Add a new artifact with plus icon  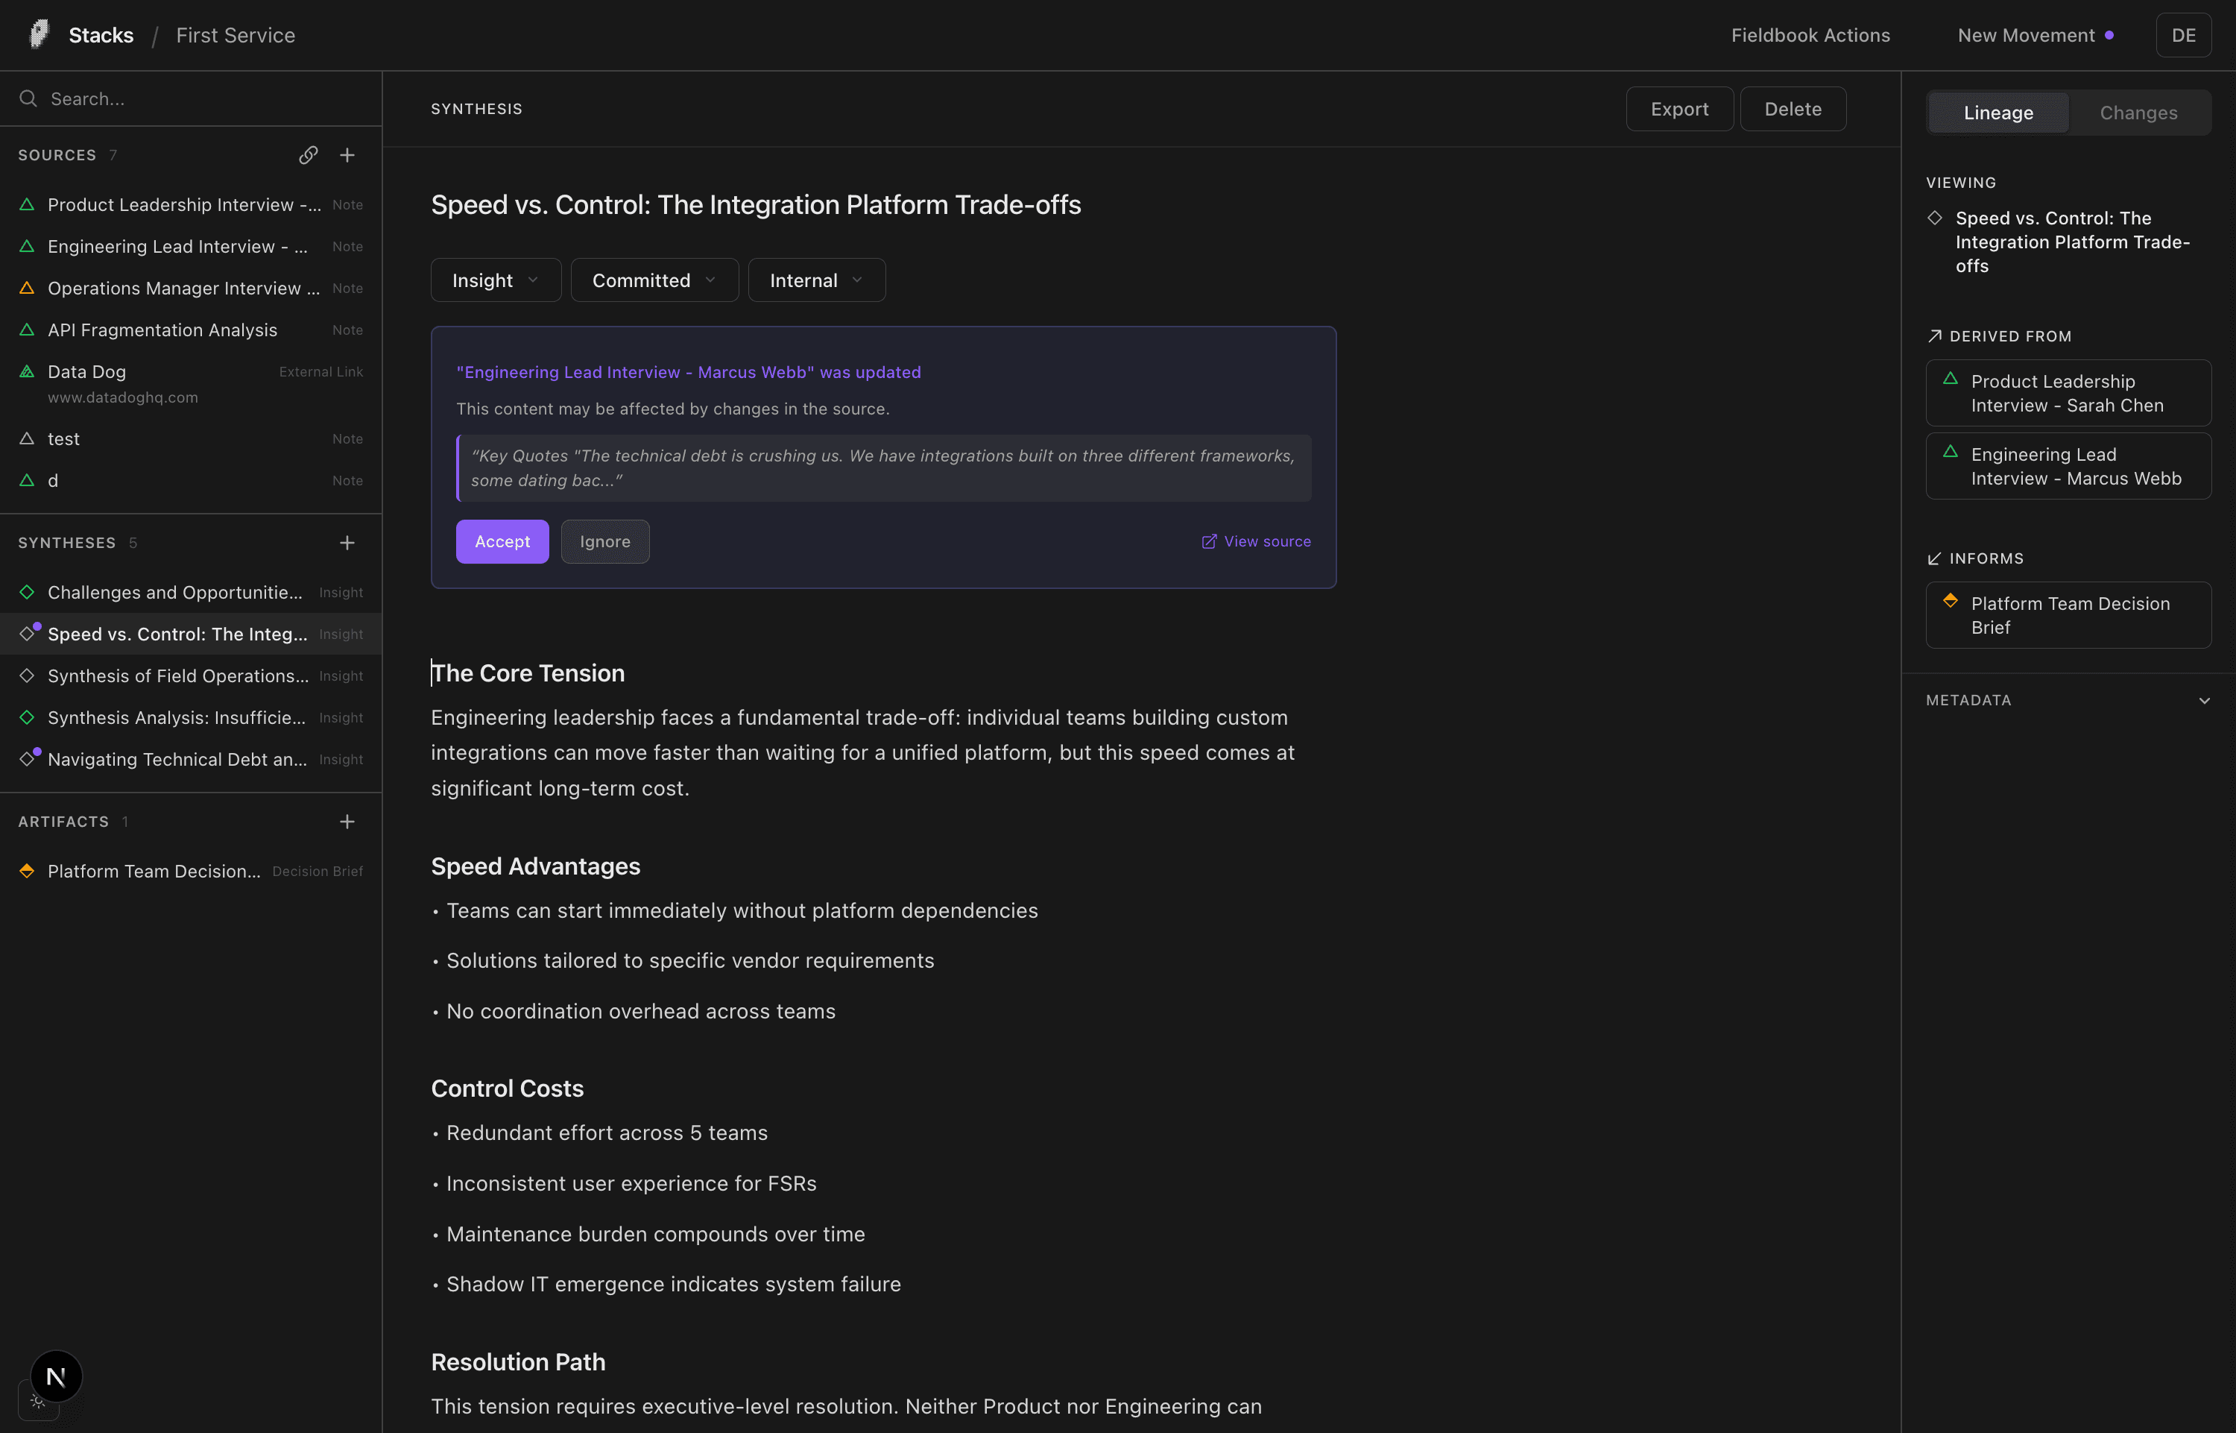347,821
